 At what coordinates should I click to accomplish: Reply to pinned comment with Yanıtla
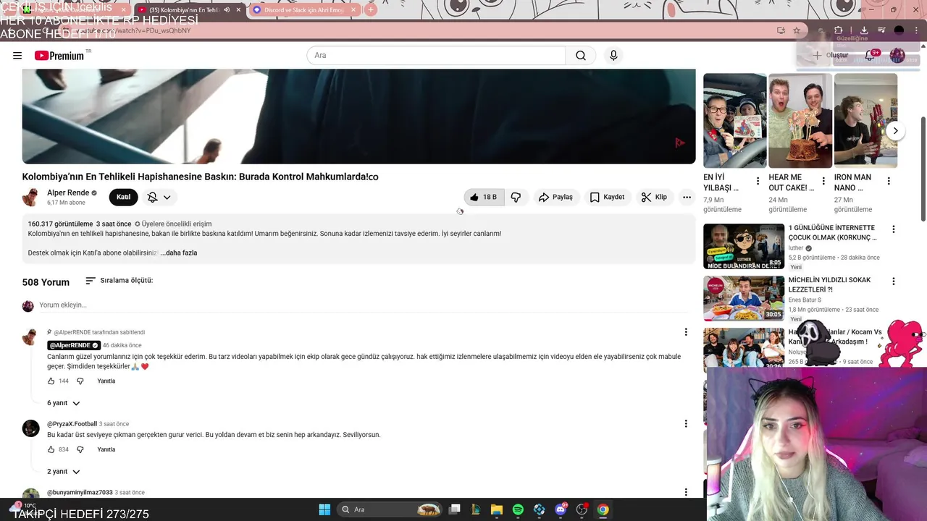[106, 381]
